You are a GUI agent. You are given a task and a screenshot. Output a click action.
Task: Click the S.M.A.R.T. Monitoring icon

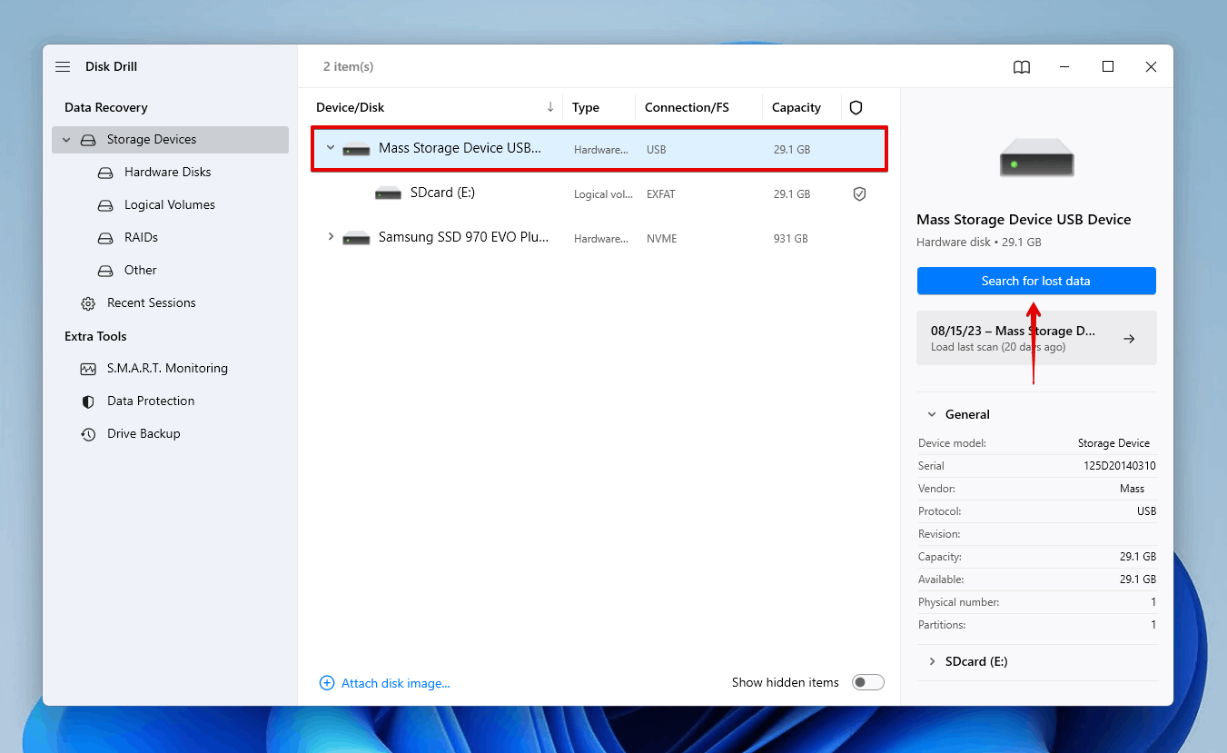[88, 369]
